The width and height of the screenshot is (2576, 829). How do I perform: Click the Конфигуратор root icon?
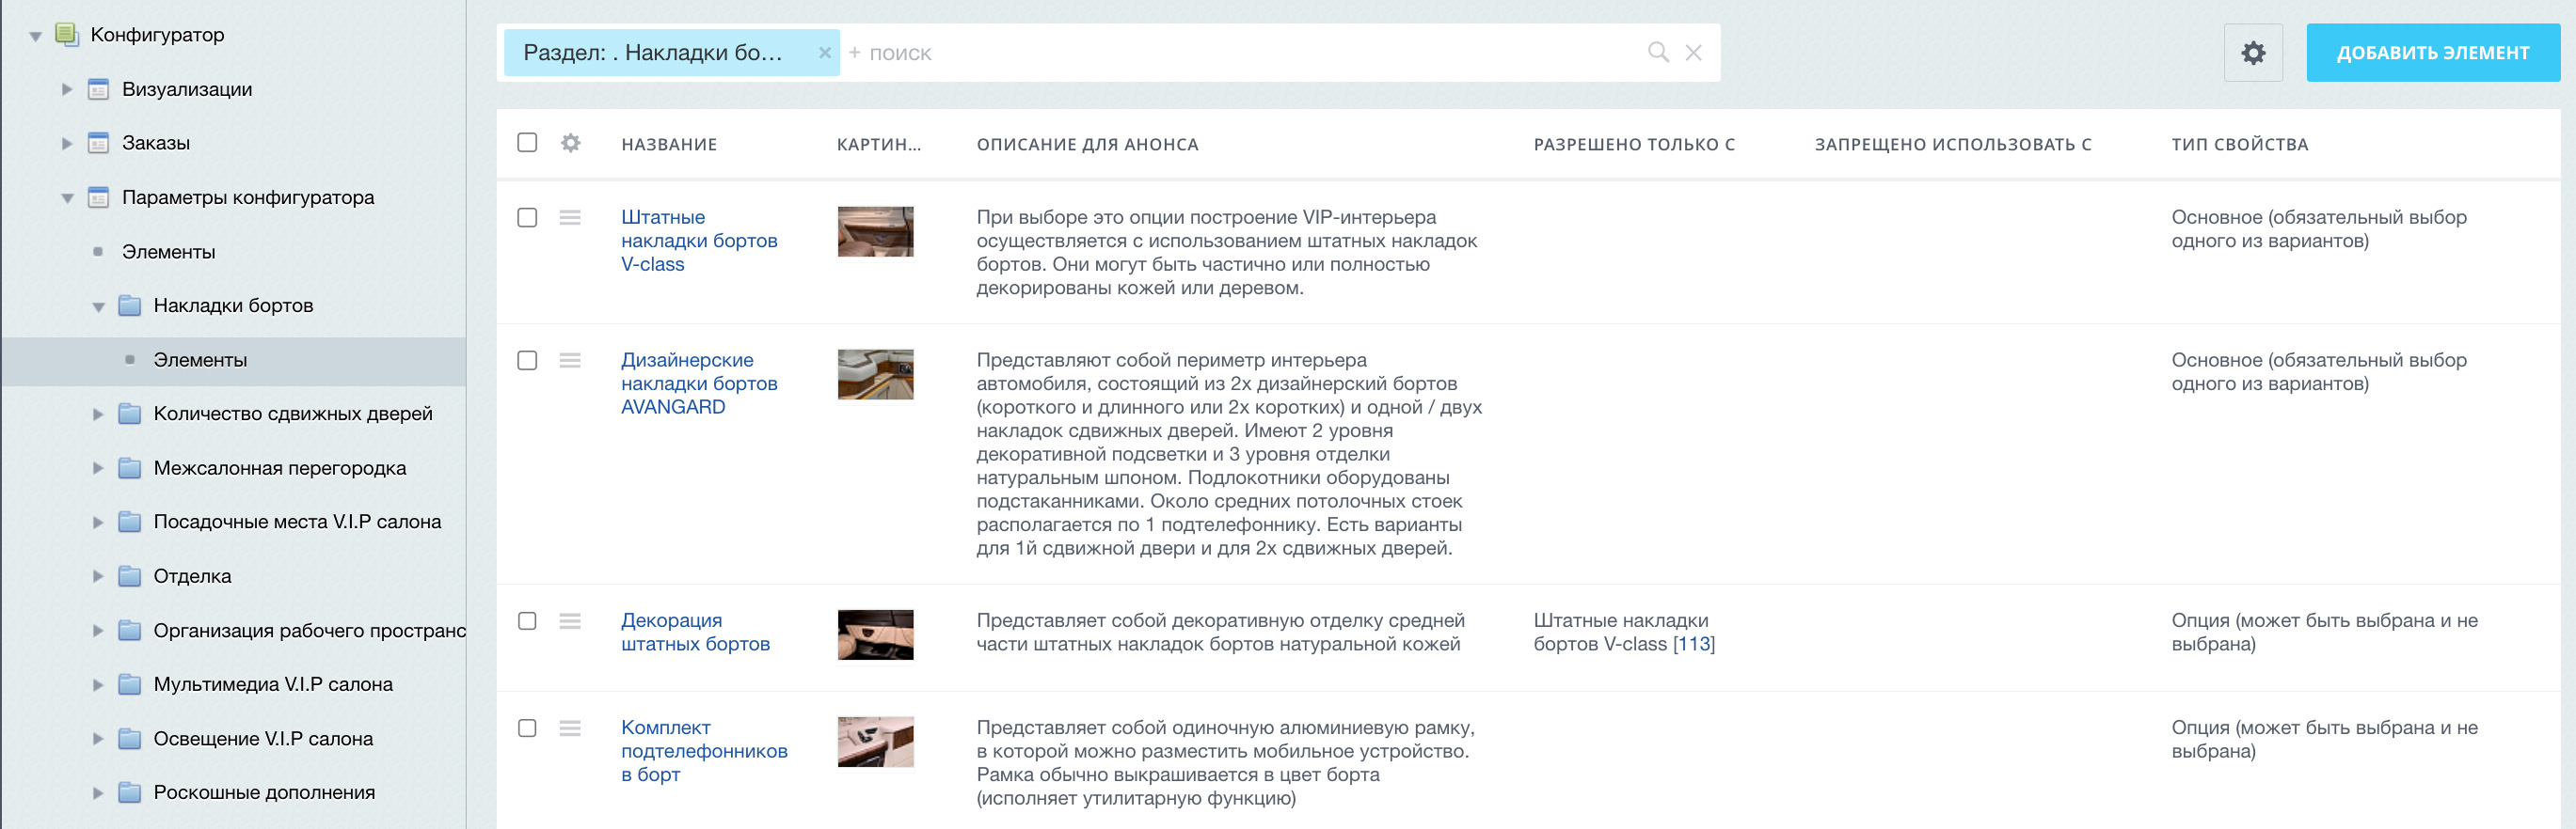pyautogui.click(x=67, y=35)
